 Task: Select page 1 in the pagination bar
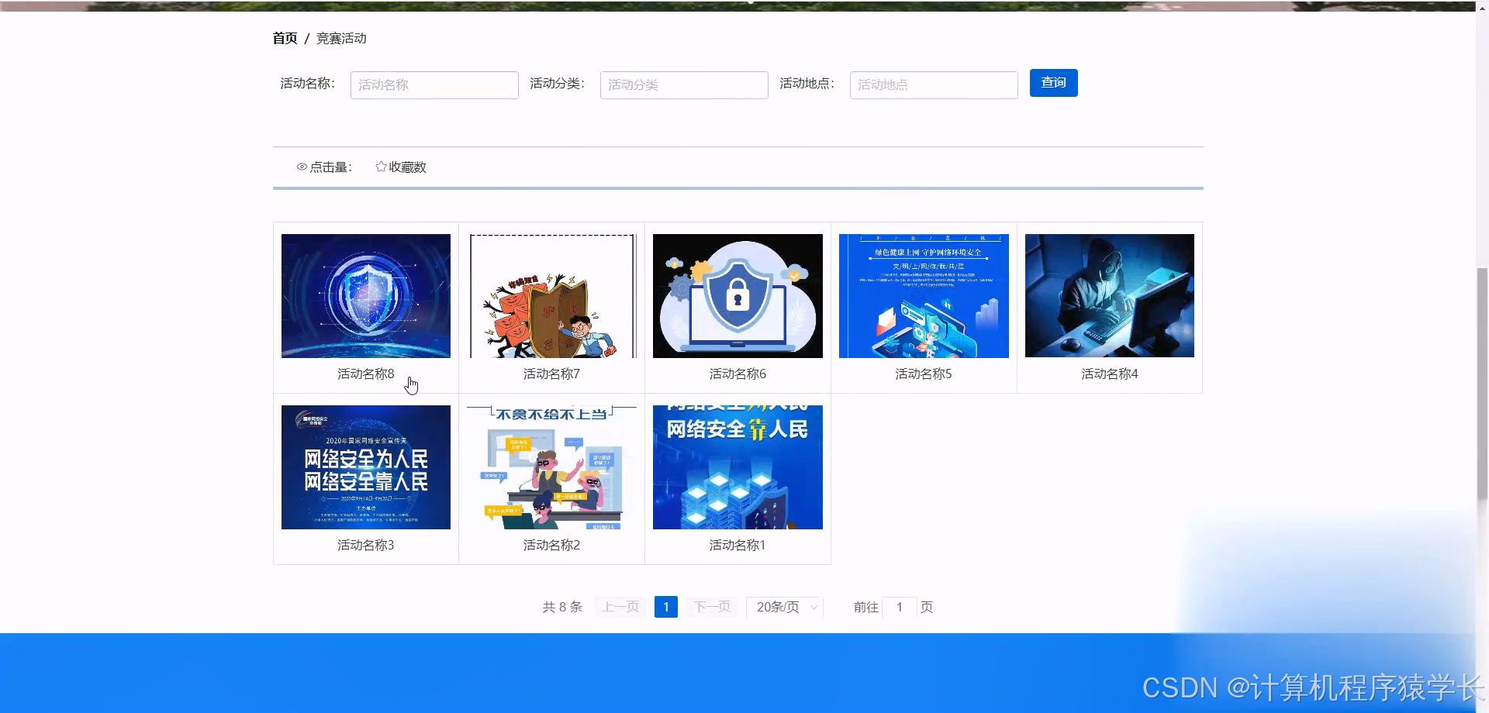tap(665, 607)
